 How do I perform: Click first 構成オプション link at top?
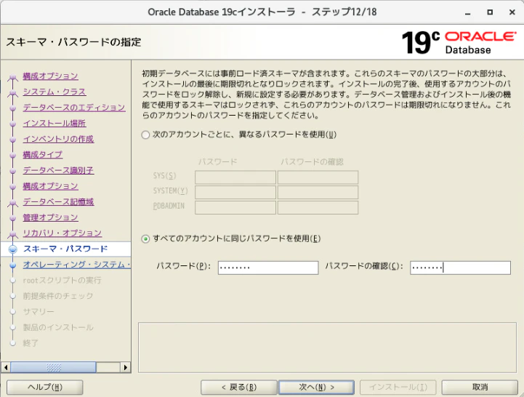(50, 76)
